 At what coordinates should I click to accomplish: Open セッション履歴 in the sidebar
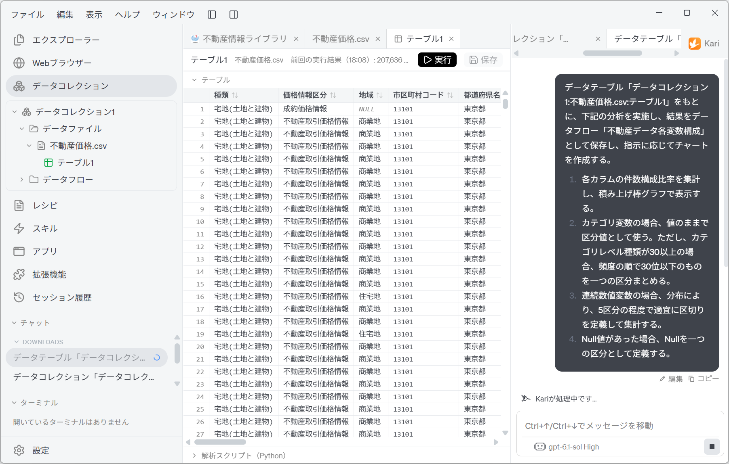[x=91, y=297]
